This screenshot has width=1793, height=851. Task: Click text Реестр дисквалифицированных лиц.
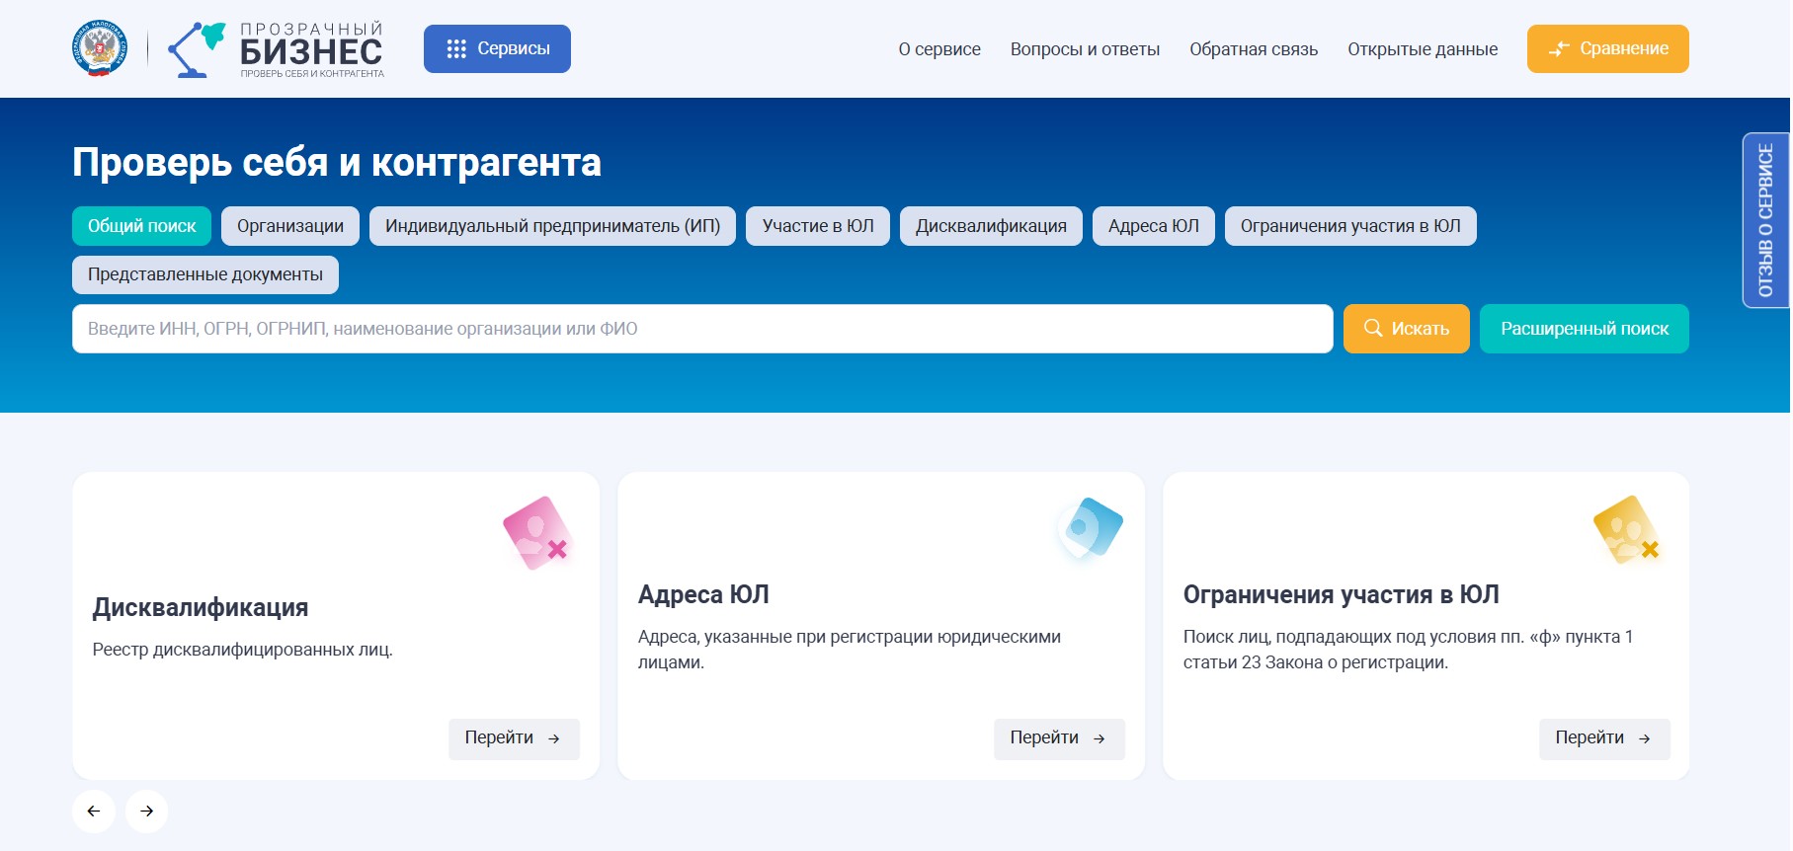(242, 650)
